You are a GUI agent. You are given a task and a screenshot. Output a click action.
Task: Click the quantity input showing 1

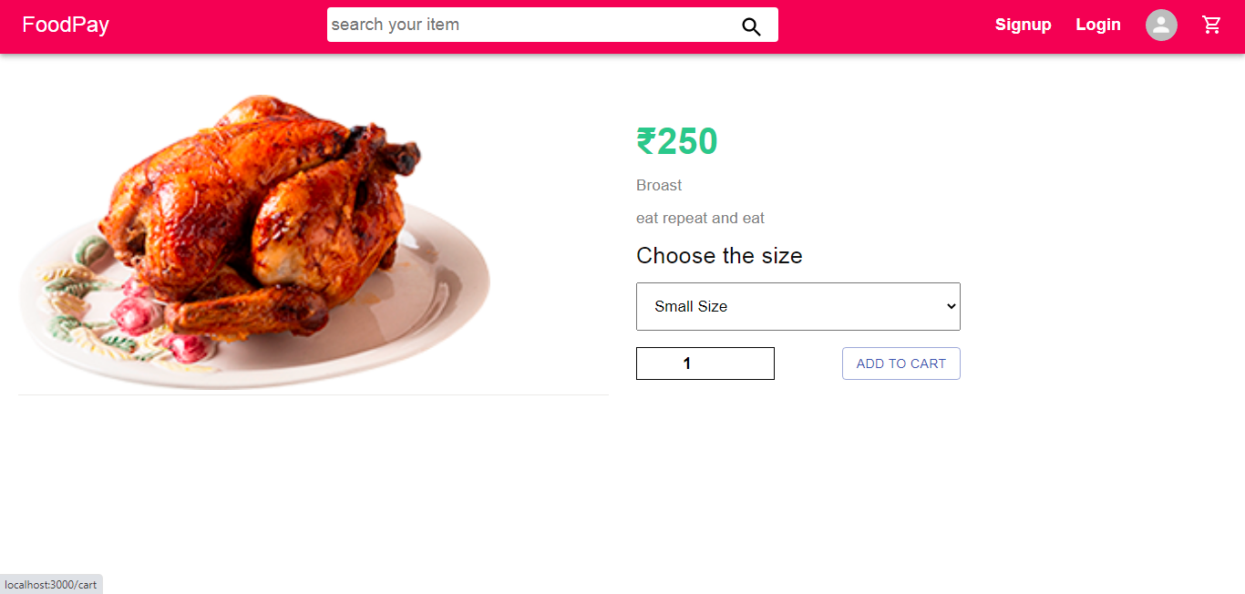[705, 364]
